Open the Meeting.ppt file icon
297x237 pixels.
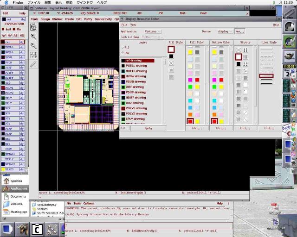pyautogui.click(x=6, y=212)
